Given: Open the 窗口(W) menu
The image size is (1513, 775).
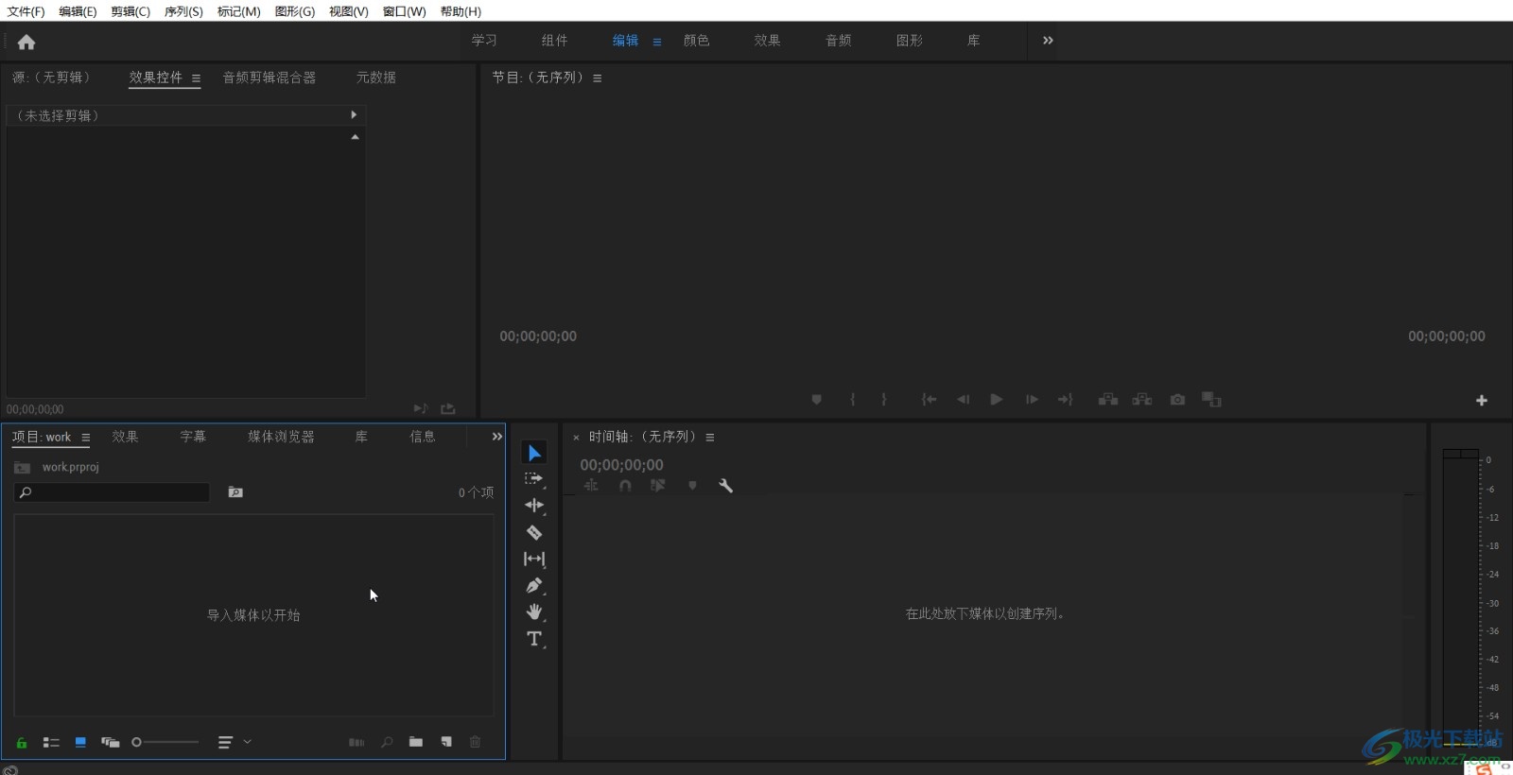Looking at the screenshot, I should coord(405,11).
